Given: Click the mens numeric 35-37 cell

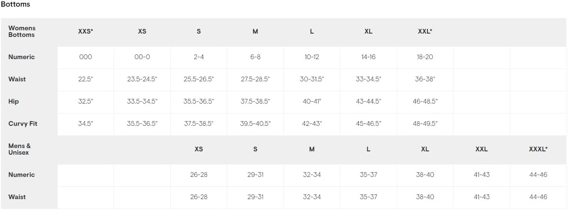Looking at the screenshot, I should pyautogui.click(x=368, y=175).
